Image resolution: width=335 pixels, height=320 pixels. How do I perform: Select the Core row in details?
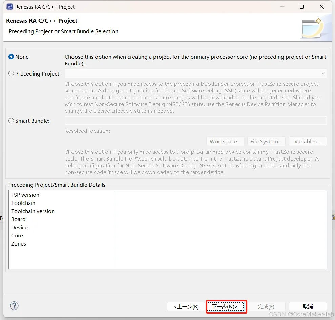[167, 235]
